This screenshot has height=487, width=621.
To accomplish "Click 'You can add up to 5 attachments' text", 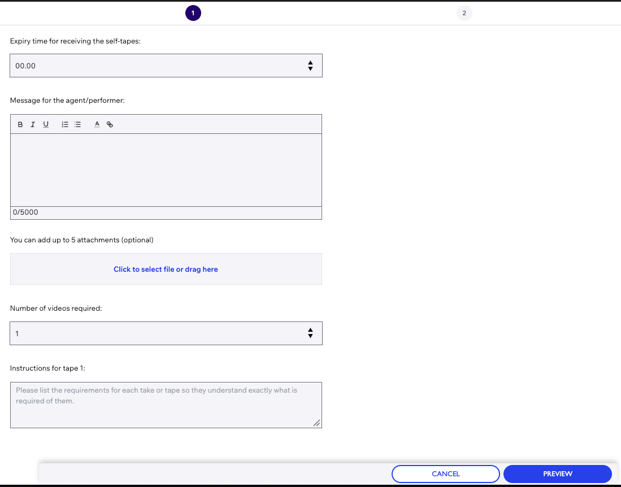I will 81,240.
